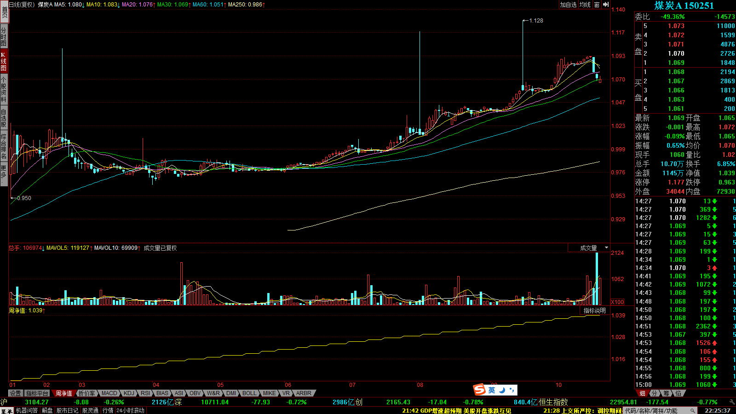Click the 恒生指数 index label
Image resolution: width=736 pixels, height=414 pixels.
tap(554, 402)
